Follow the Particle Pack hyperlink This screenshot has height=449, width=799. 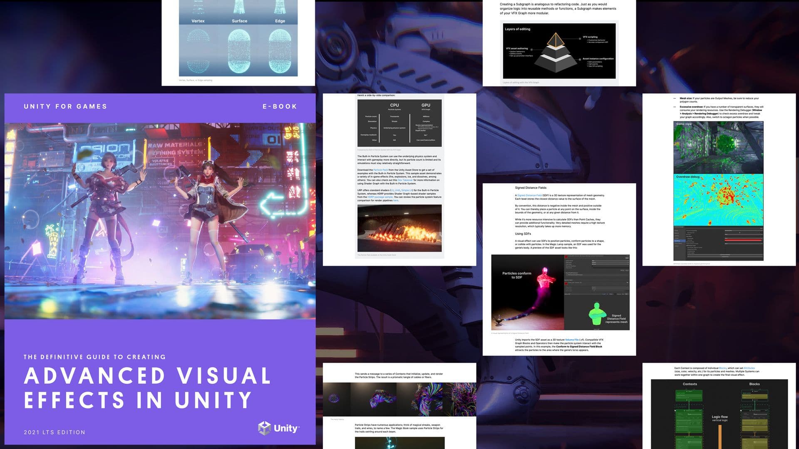380,170
